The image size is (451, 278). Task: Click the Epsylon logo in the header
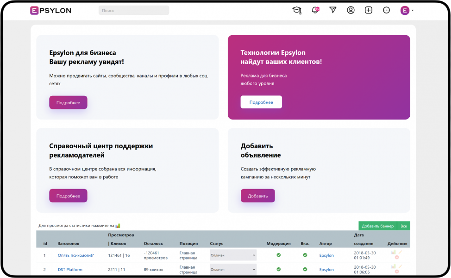coord(50,11)
